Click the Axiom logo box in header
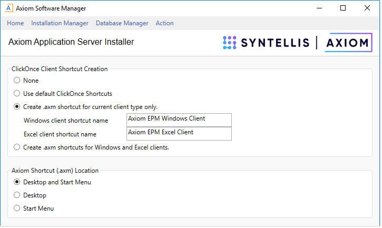Image resolution: width=382 pixels, height=228 pixels. point(348,43)
